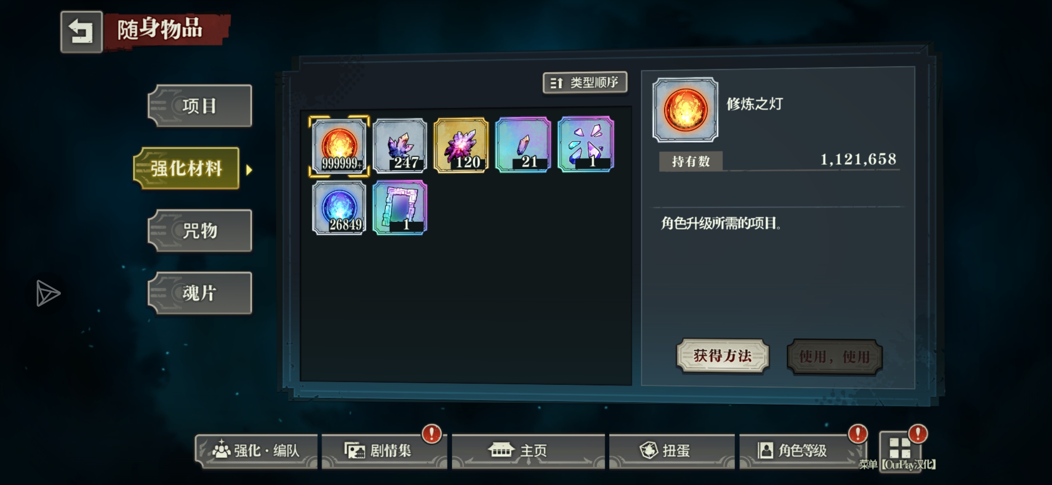Go to 主页 home page
The width and height of the screenshot is (1052, 485).
tap(528, 450)
